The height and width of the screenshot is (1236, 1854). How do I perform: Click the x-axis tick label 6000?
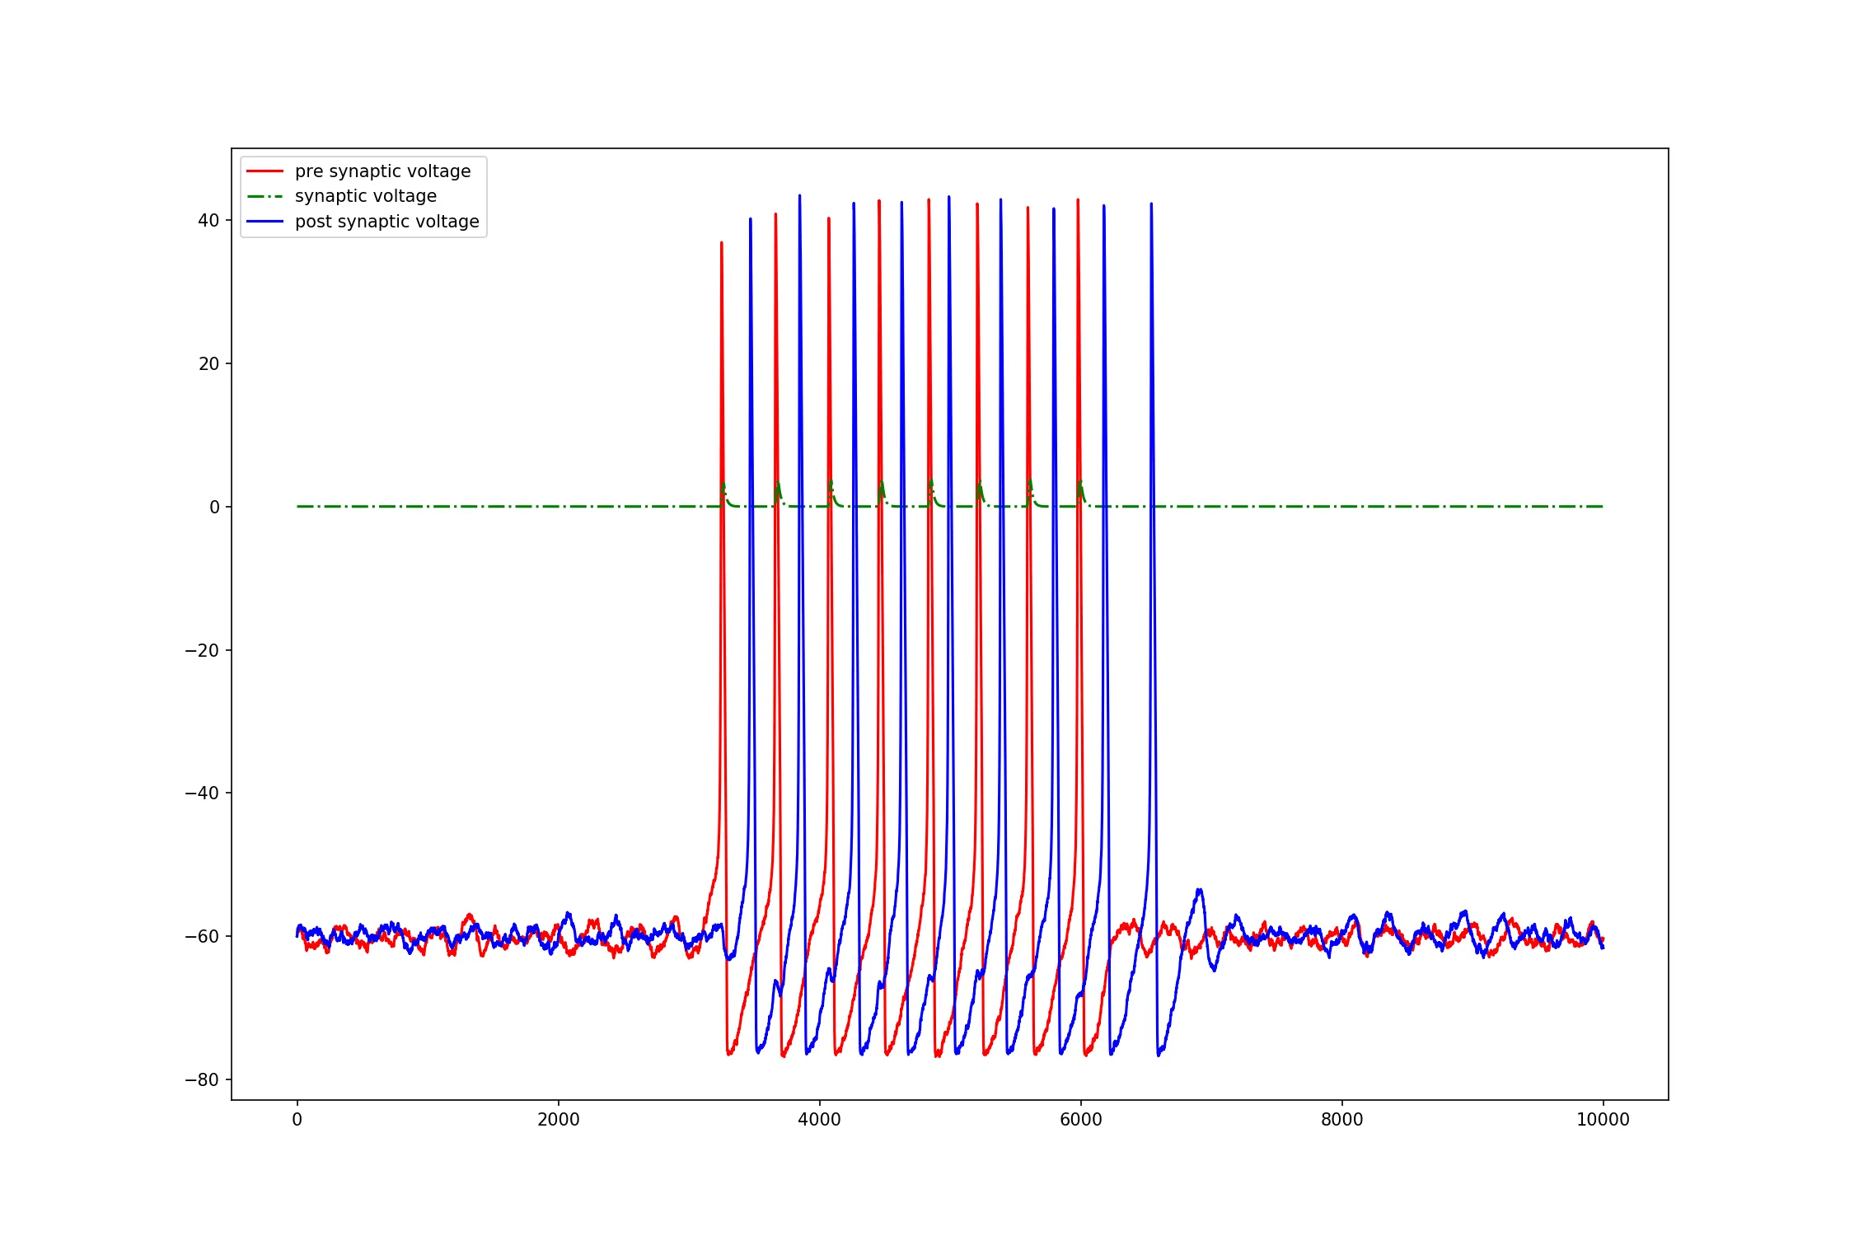(1080, 1120)
